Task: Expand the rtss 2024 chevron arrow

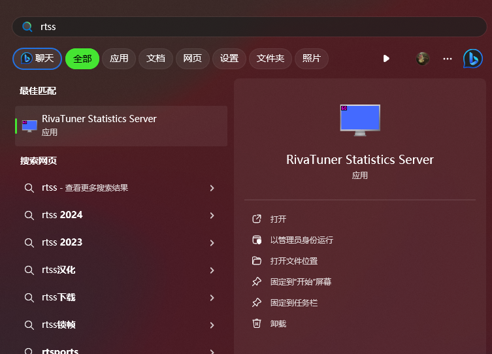Action: click(212, 216)
